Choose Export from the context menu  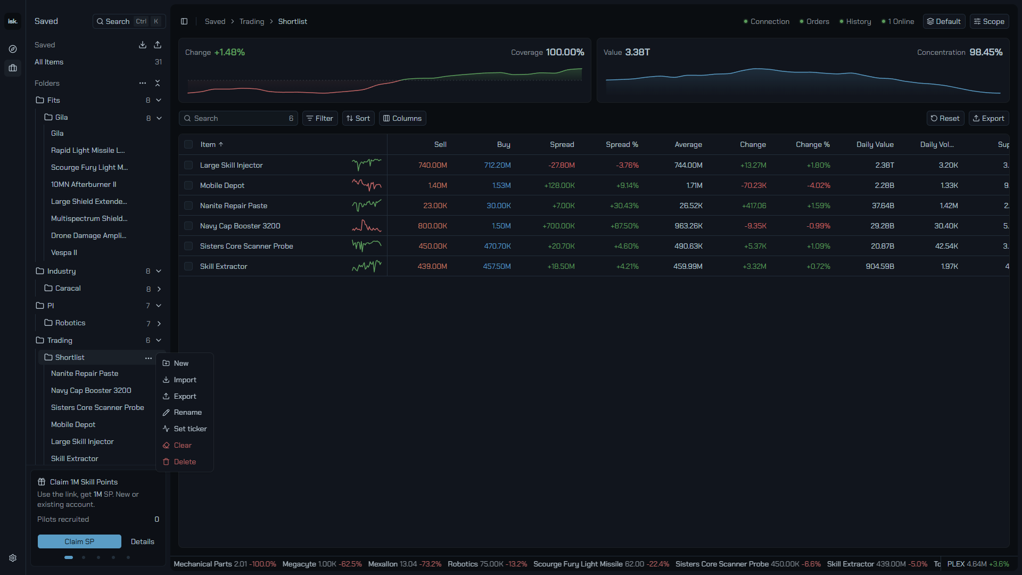tap(185, 396)
